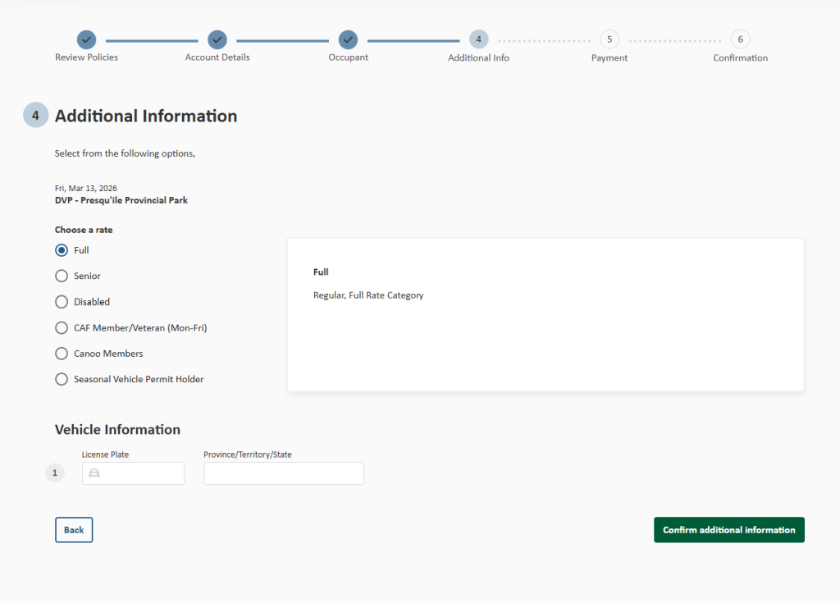Click the Occupant step label
This screenshot has height=603, width=840.
(x=348, y=57)
